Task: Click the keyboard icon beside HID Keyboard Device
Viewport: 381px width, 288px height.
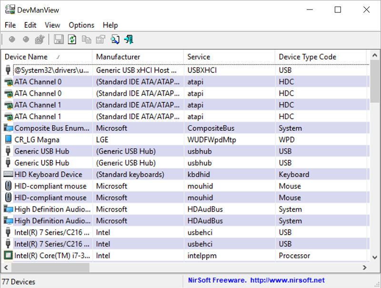Action: [x=8, y=174]
